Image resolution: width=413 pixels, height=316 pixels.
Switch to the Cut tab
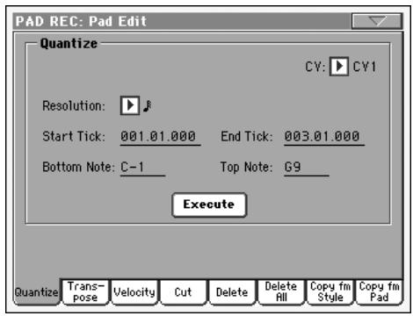[x=183, y=292]
